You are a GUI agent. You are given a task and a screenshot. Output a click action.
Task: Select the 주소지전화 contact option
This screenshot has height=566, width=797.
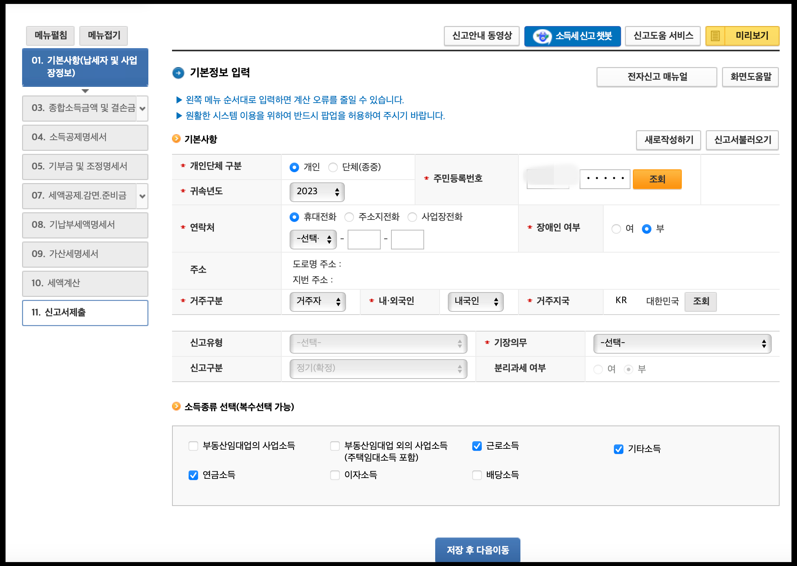(349, 217)
